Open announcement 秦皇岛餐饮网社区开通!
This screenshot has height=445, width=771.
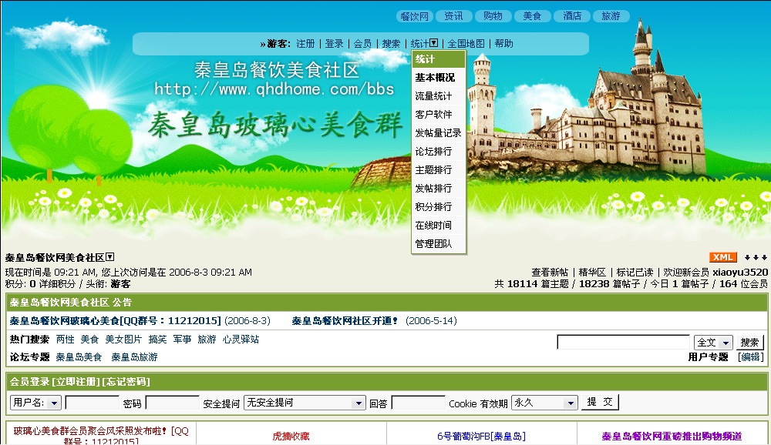(x=345, y=321)
